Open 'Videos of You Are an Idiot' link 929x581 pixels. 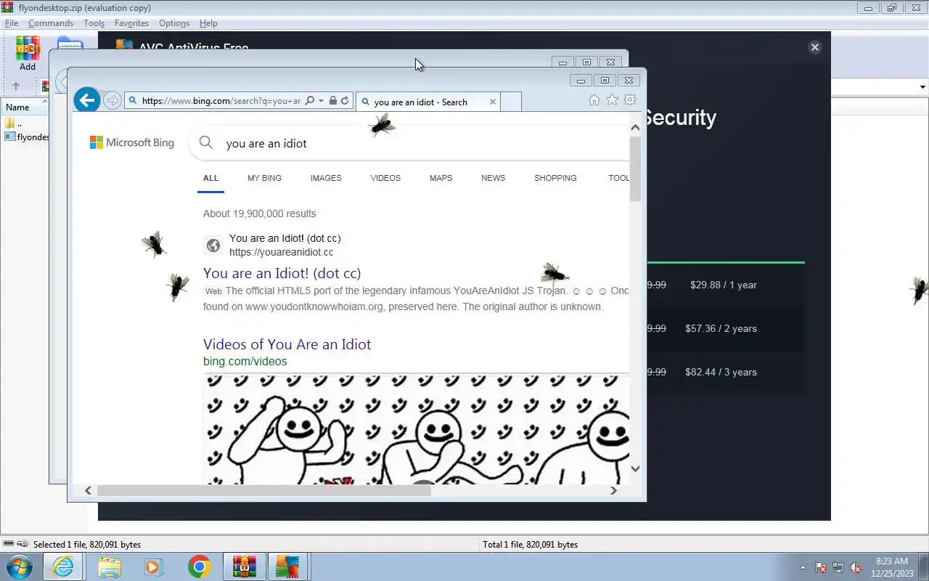287,344
